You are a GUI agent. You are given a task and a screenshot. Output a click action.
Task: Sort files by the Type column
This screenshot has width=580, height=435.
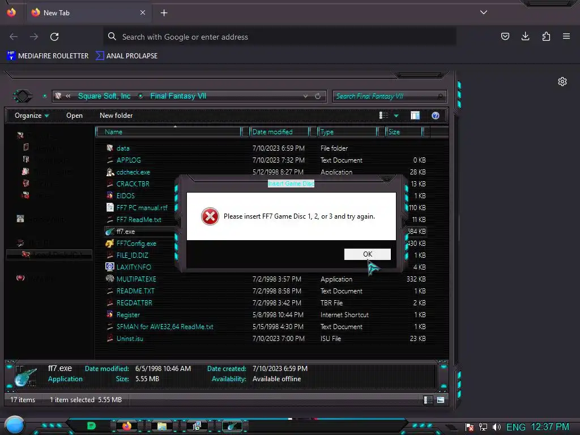tap(347, 132)
